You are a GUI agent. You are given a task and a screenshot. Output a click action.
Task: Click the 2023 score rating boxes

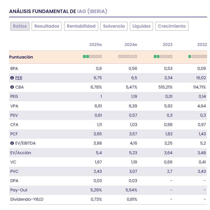[x=163, y=57]
